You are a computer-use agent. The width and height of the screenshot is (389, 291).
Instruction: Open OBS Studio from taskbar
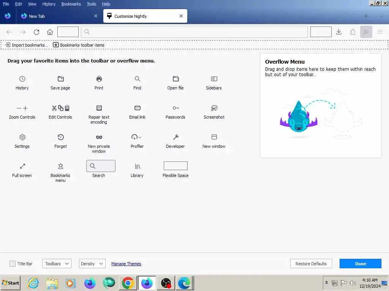[166, 283]
